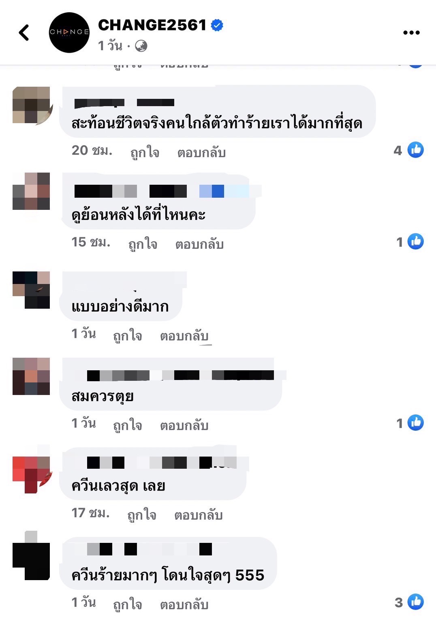The image size is (436, 617).
Task: Go back using the left arrow icon
Action: pos(24,33)
